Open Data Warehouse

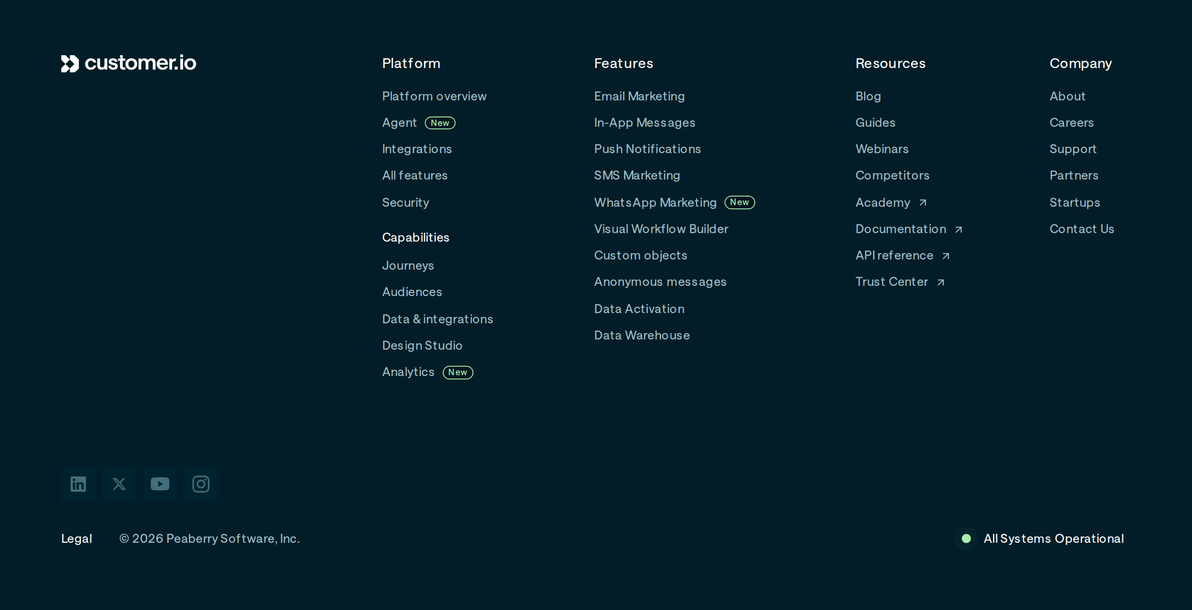click(x=642, y=335)
